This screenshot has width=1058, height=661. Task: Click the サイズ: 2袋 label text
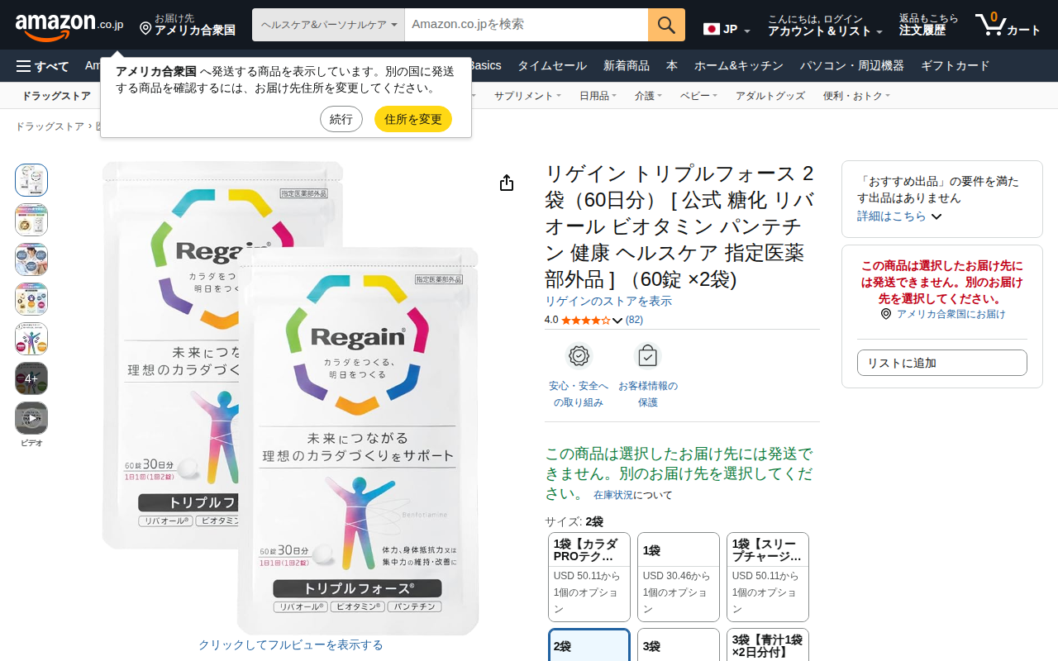point(574,521)
